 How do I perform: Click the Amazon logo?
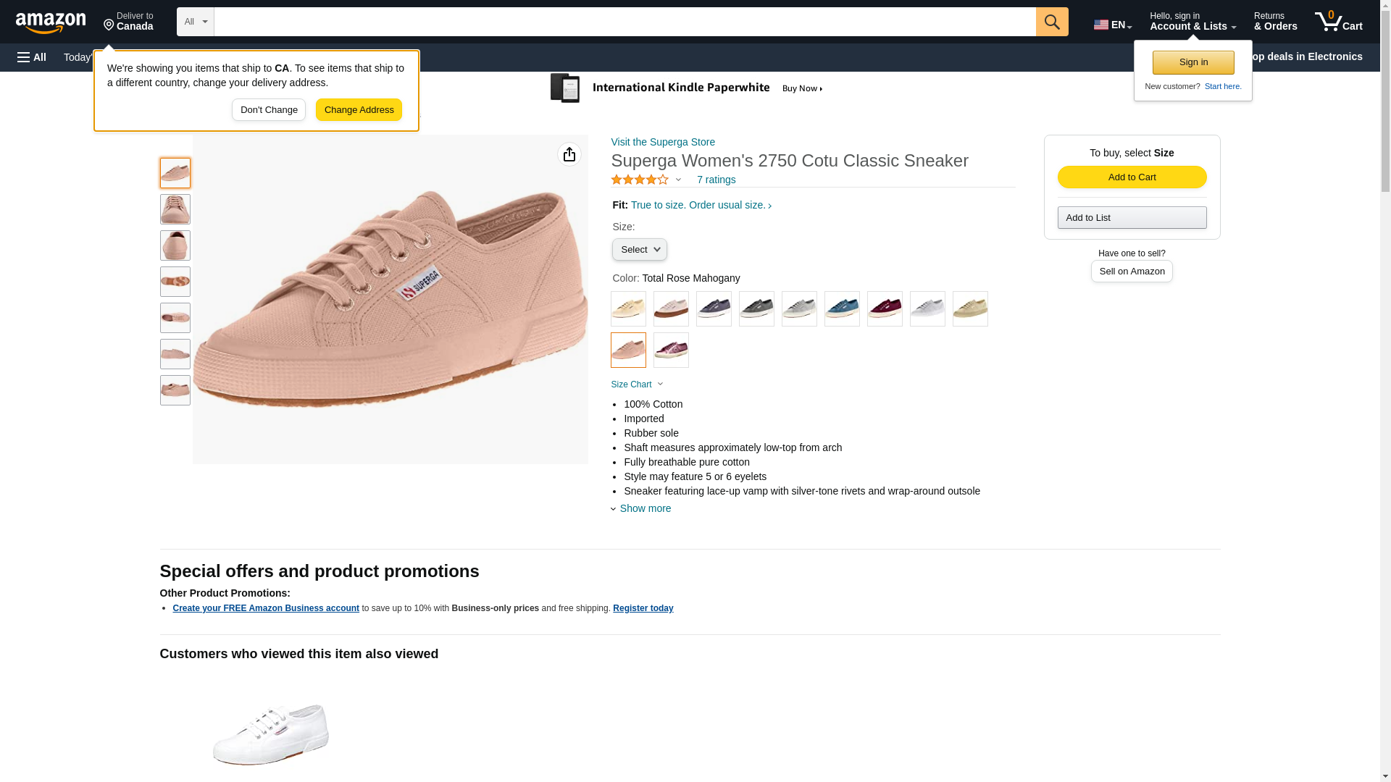coord(51,22)
